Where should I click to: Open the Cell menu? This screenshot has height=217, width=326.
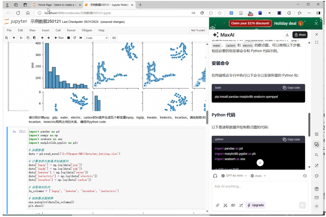(x=58, y=30)
